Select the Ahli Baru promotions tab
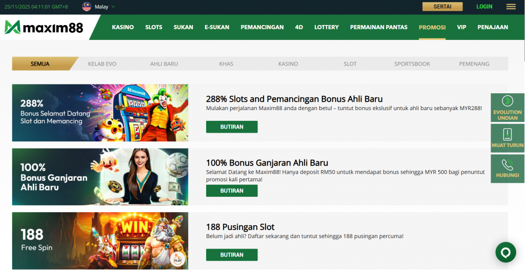 point(164,64)
